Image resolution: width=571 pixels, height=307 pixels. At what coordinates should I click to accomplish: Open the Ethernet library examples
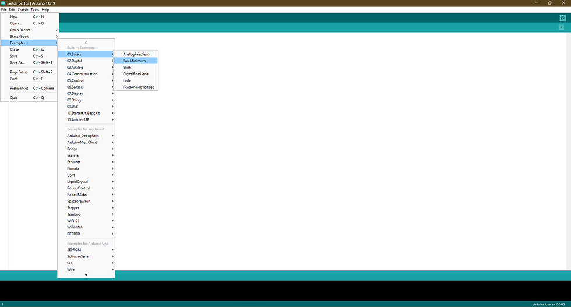click(86, 162)
